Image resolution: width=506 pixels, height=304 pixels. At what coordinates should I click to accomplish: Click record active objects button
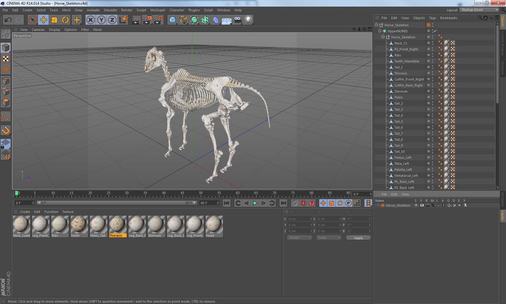(294, 203)
